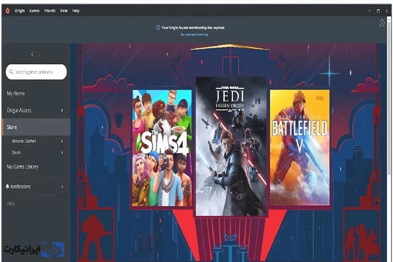Click the search games and more field
Image resolution: width=393 pixels, height=262 pixels.
coord(36,72)
